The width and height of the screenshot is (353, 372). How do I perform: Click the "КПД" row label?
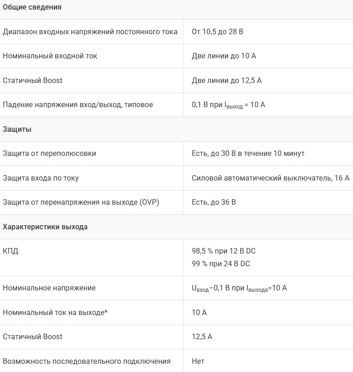coord(10,251)
